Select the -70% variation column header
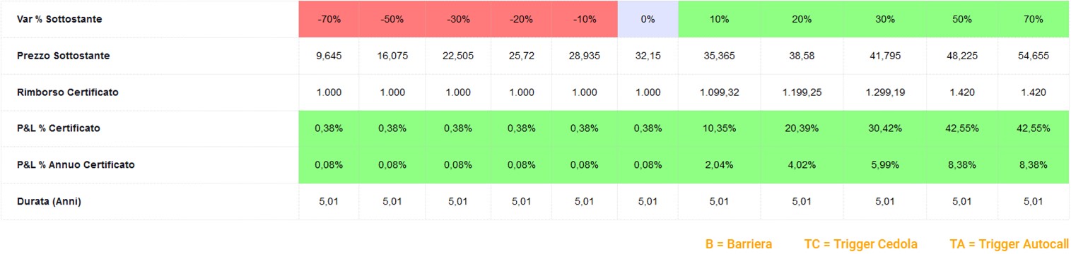Screen dimensions: 1071x254 329,19
